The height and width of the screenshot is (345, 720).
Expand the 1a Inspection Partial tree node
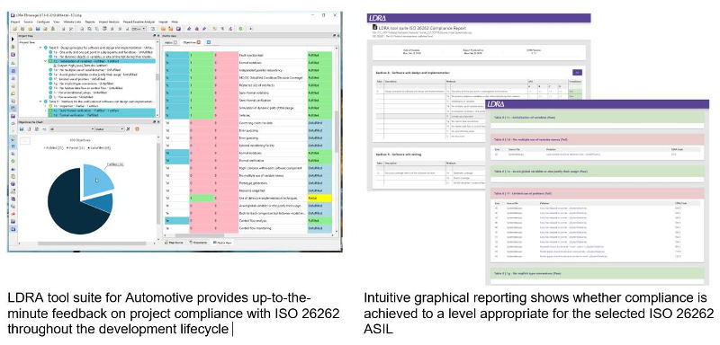pos(46,106)
